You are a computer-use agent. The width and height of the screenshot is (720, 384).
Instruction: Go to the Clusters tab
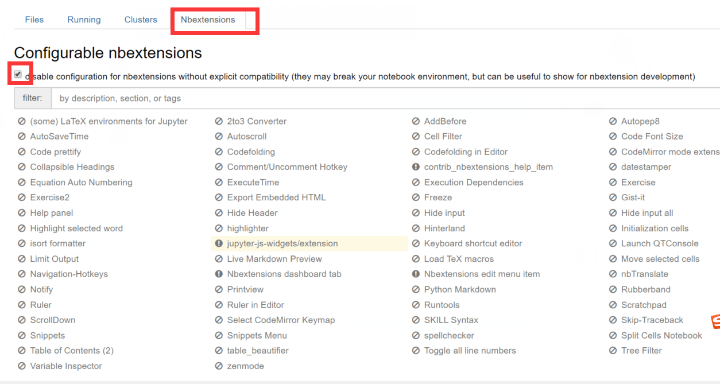(141, 20)
